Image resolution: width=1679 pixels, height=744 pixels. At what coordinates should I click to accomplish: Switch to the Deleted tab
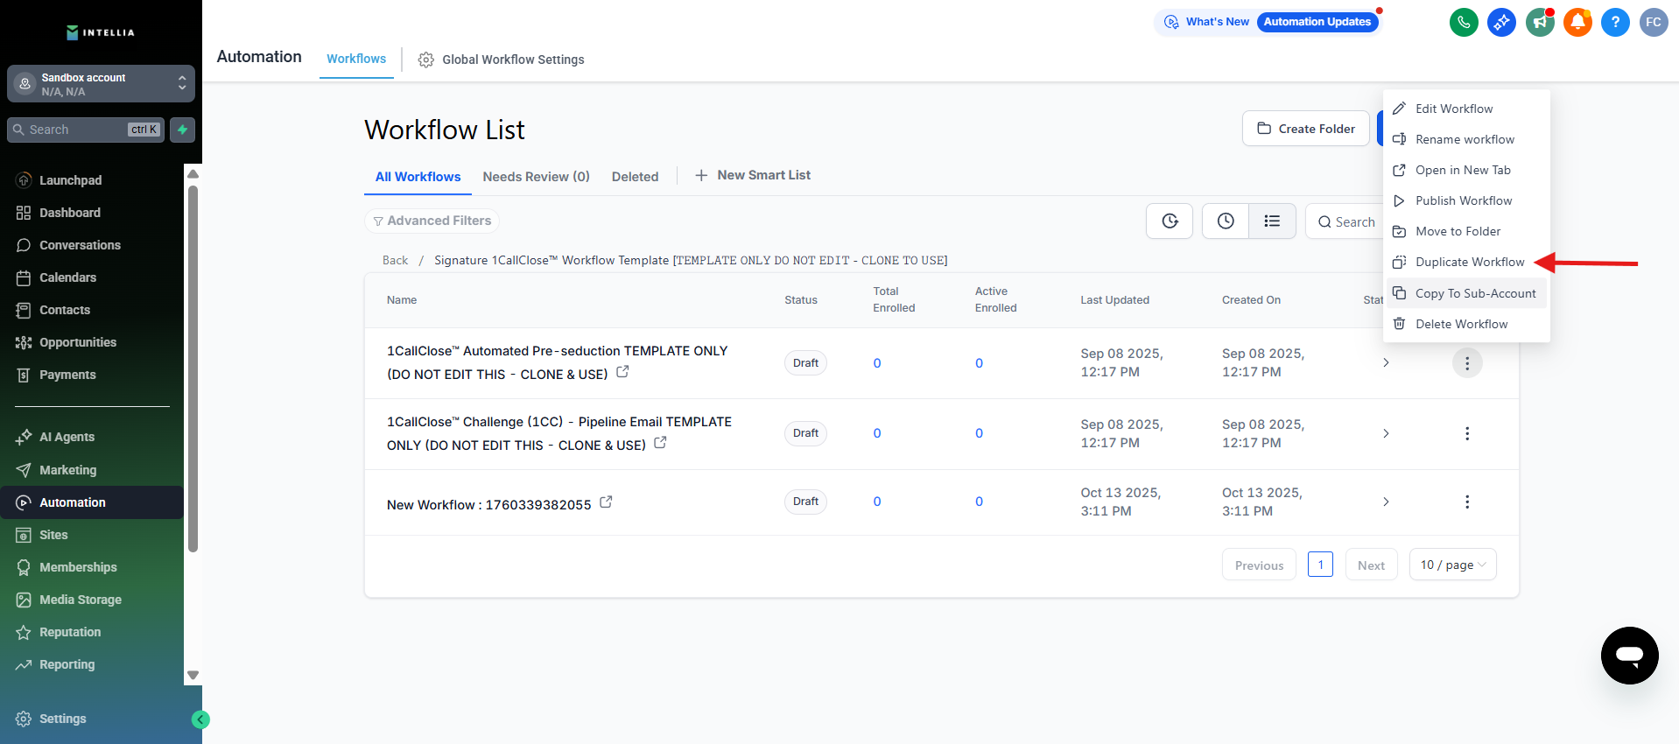635,177
